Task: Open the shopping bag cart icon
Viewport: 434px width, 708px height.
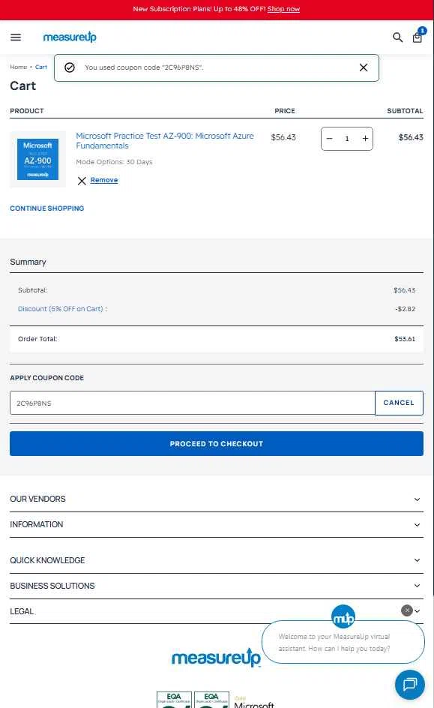Action: click(418, 37)
